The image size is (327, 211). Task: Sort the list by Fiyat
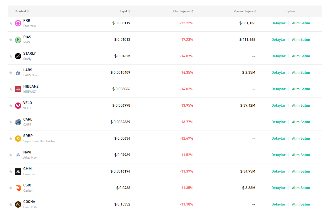(125, 11)
